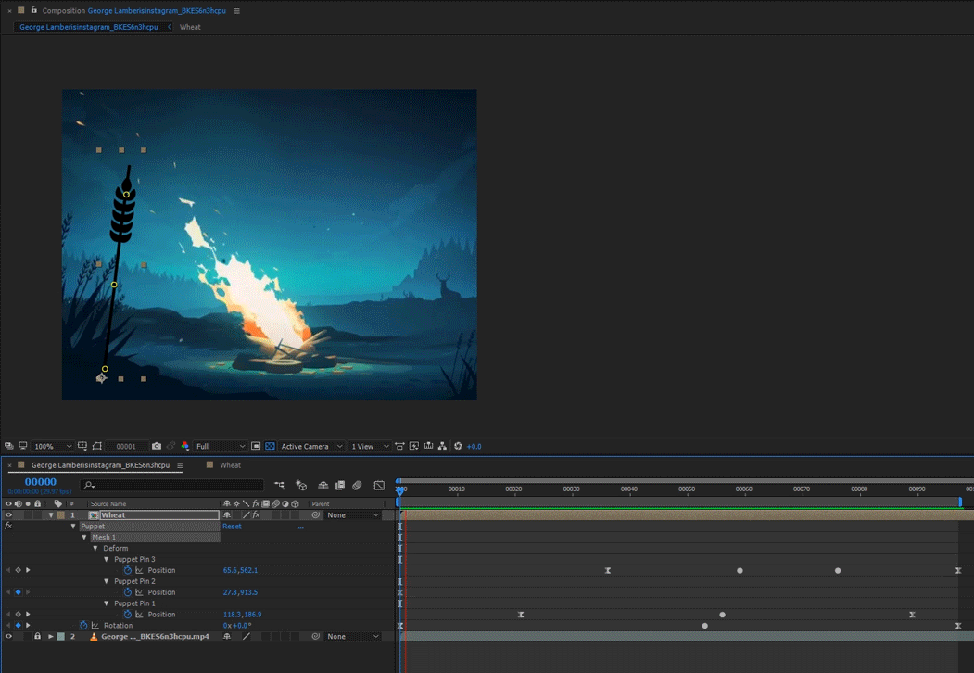Viewport: 974px width, 673px height.
Task: Click the Puppet Pin 3 Position stopwatch
Action: 127,570
